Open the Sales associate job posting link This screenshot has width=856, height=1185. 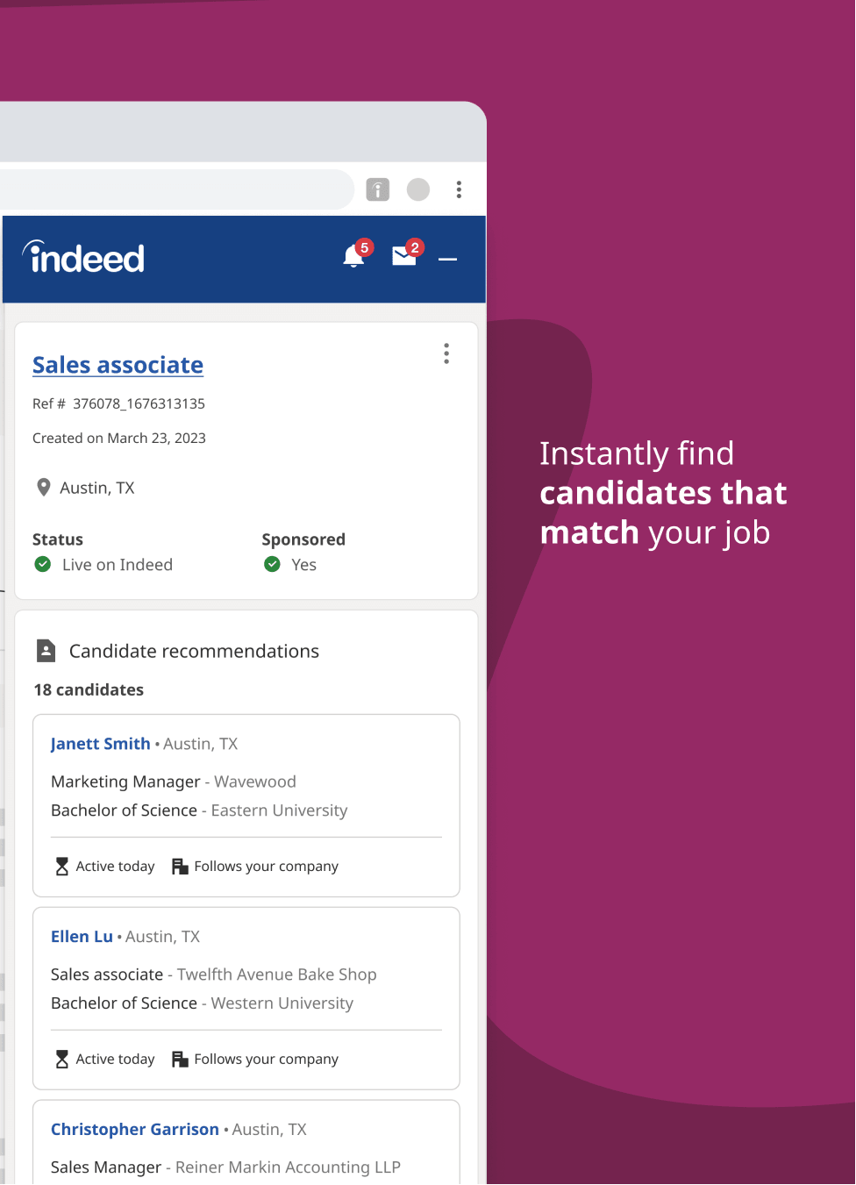(118, 365)
